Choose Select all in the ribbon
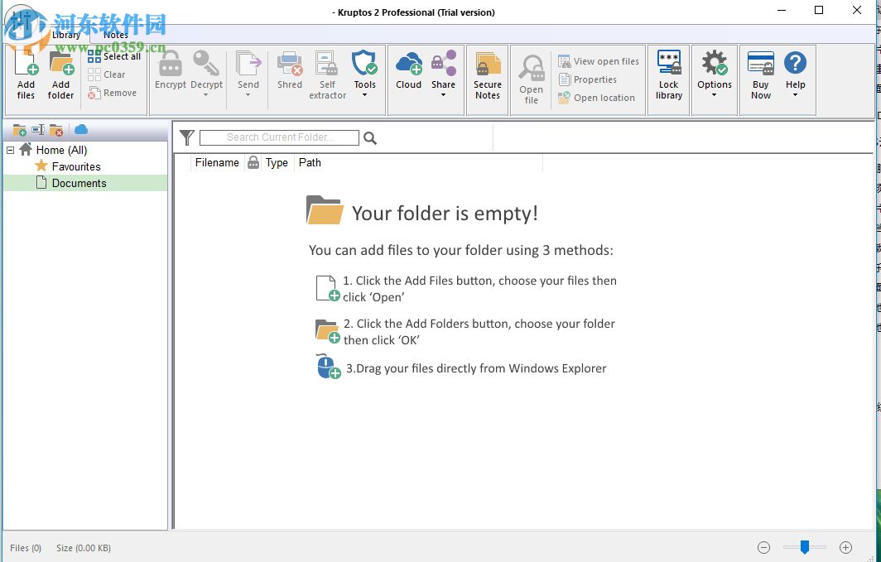This screenshot has width=881, height=562. 114,56
